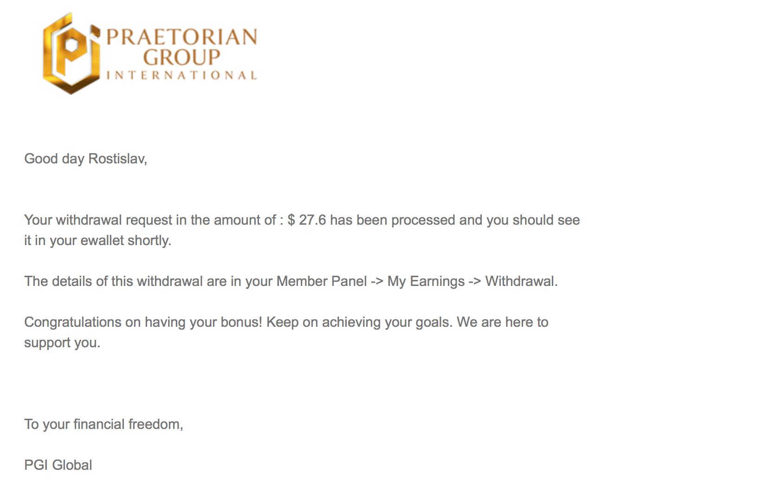Screen dimensions: 765x493
Task: Click the name Rostislav in the greeting
Action: click(117, 159)
